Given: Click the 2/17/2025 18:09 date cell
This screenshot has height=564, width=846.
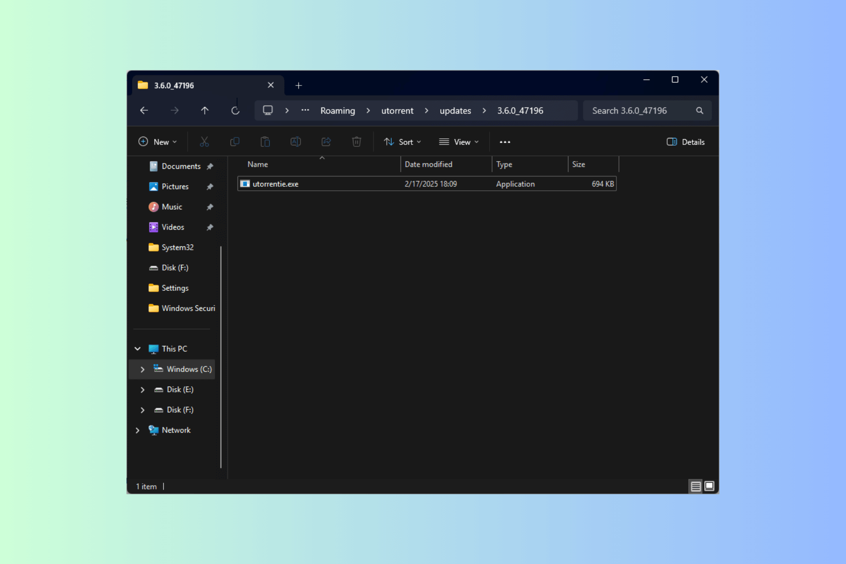Looking at the screenshot, I should (430, 184).
